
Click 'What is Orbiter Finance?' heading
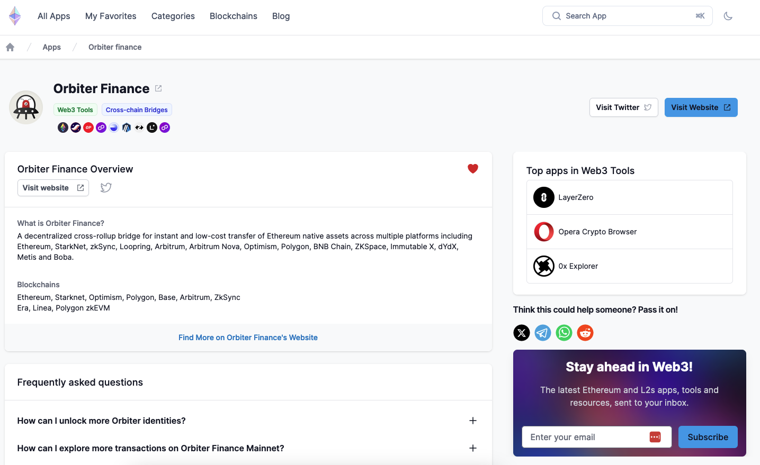[61, 223]
